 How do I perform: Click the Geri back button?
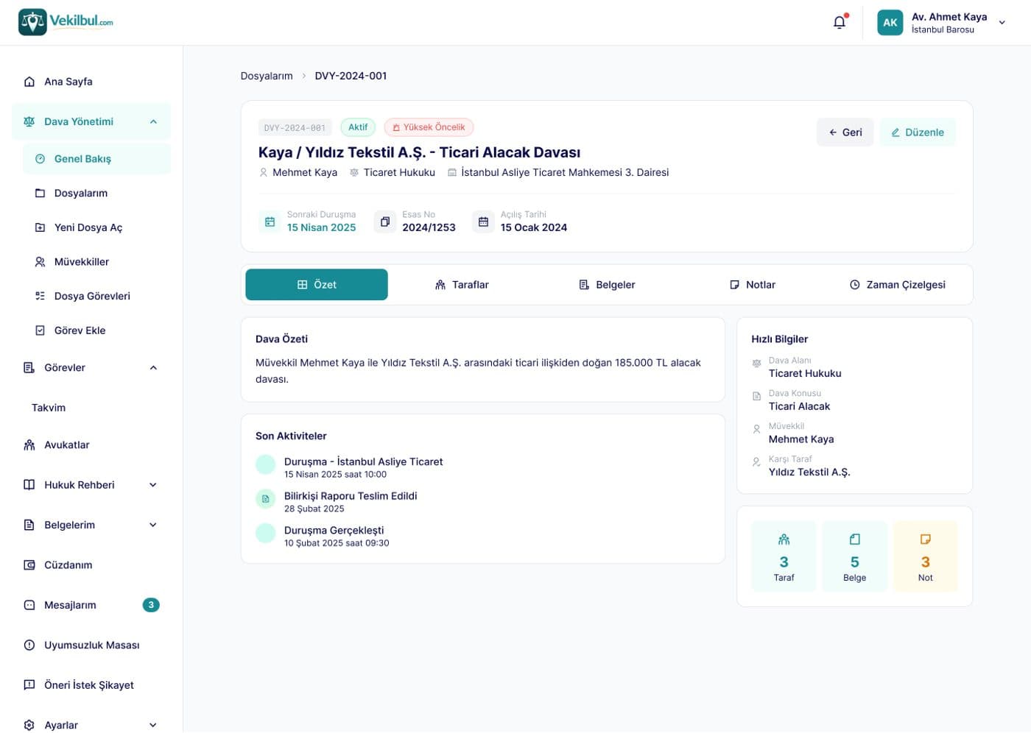(845, 132)
